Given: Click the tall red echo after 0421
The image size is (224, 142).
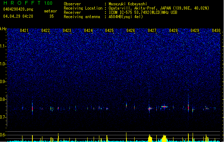Looking at the screenshot, I should click(32, 109).
